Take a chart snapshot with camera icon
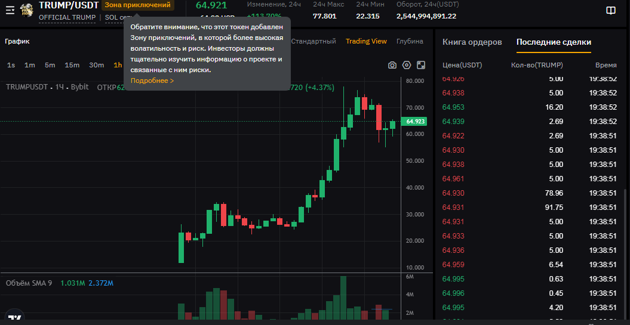This screenshot has width=630, height=325. pyautogui.click(x=392, y=66)
